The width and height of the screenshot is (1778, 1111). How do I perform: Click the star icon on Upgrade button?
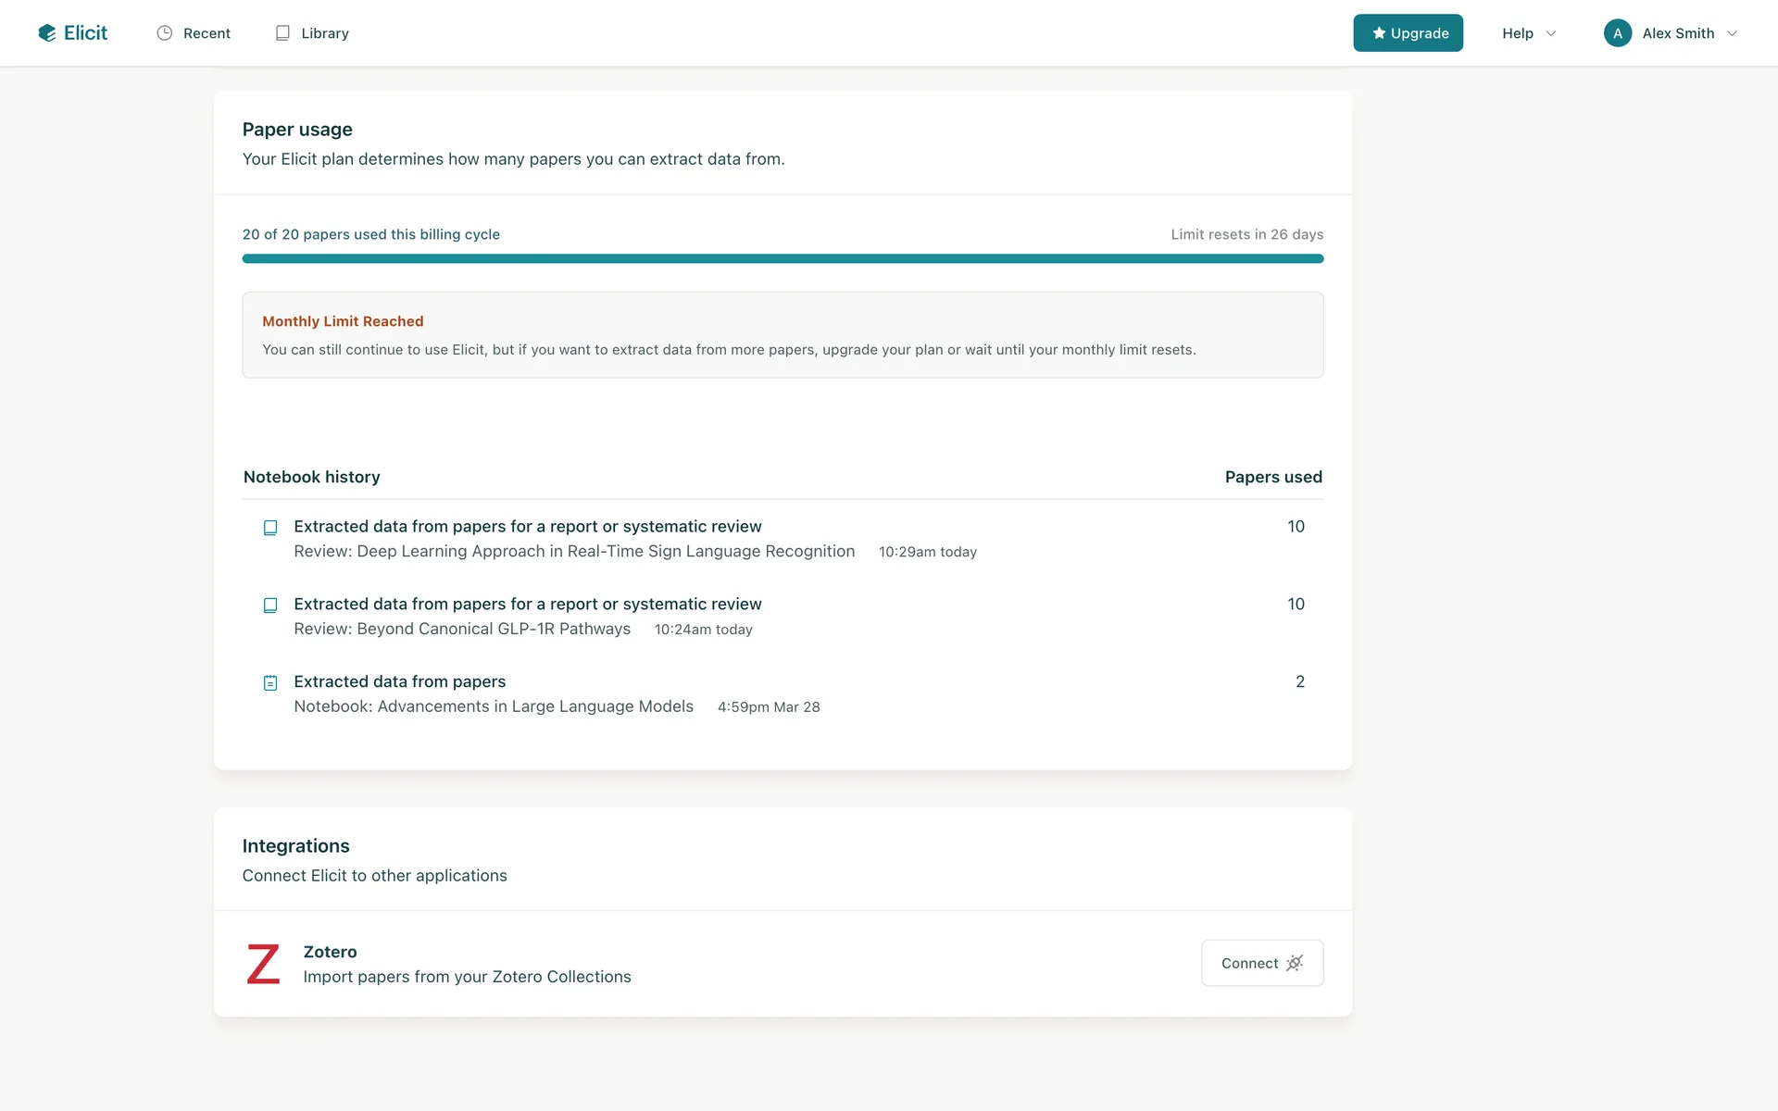tap(1379, 33)
